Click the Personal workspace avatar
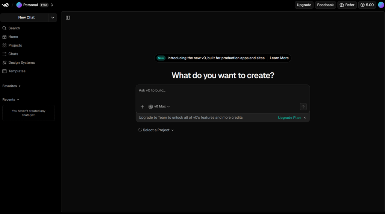 pos(19,5)
